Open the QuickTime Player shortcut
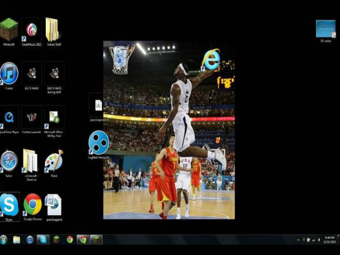Viewport: 340px width, 255px height. (x=9, y=117)
